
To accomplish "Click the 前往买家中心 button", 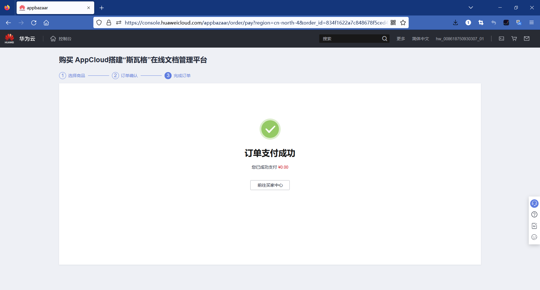I will point(270,185).
